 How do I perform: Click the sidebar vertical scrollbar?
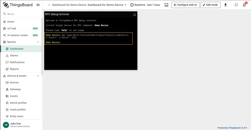(x=42, y=46)
